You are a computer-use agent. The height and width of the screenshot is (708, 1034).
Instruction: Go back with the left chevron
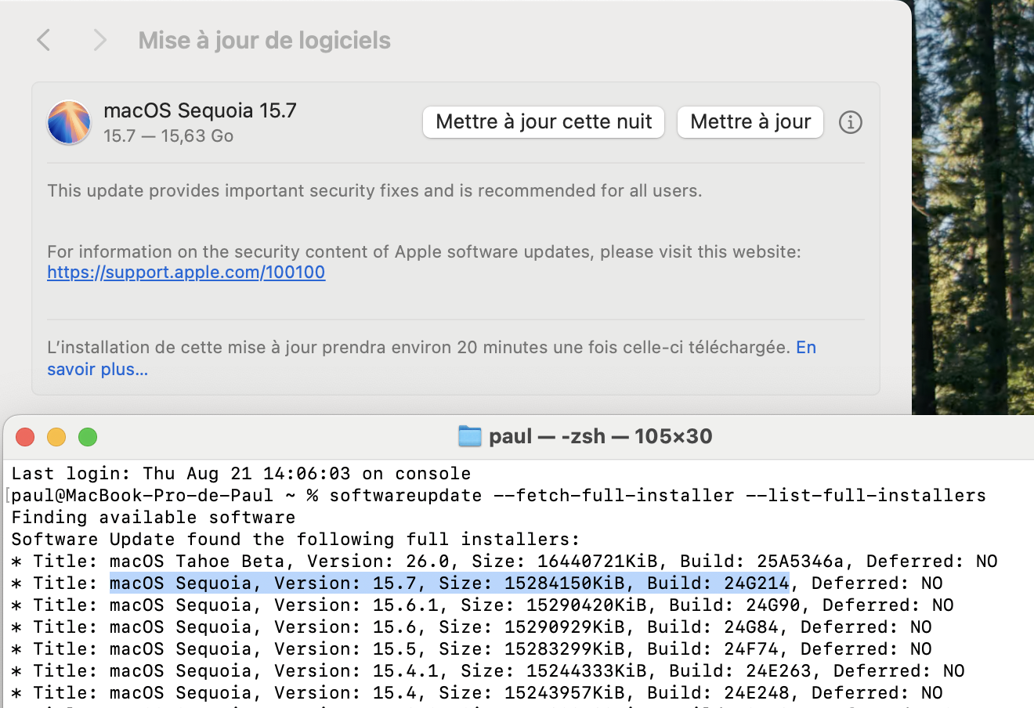click(x=45, y=40)
